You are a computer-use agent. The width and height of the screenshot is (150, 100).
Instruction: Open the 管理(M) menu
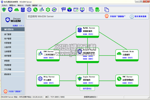pyautogui.click(x=12, y=6)
